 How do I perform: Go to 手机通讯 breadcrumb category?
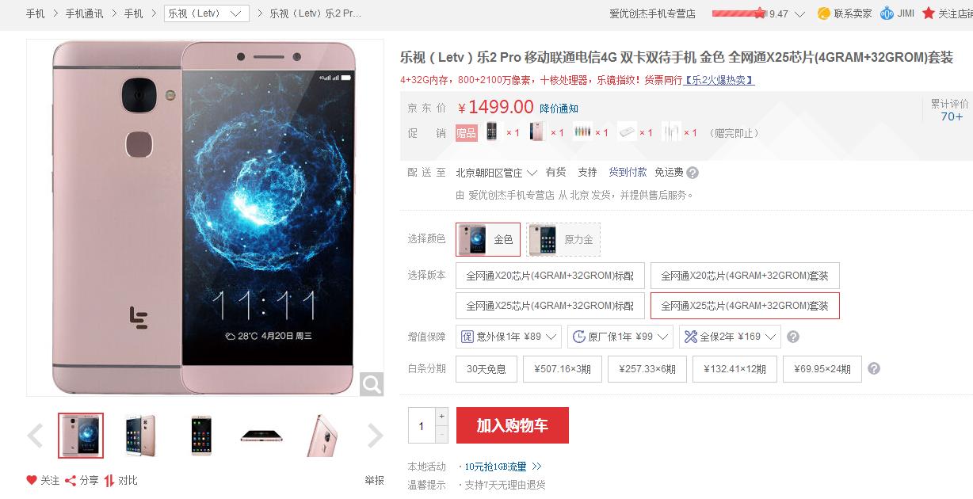point(84,13)
